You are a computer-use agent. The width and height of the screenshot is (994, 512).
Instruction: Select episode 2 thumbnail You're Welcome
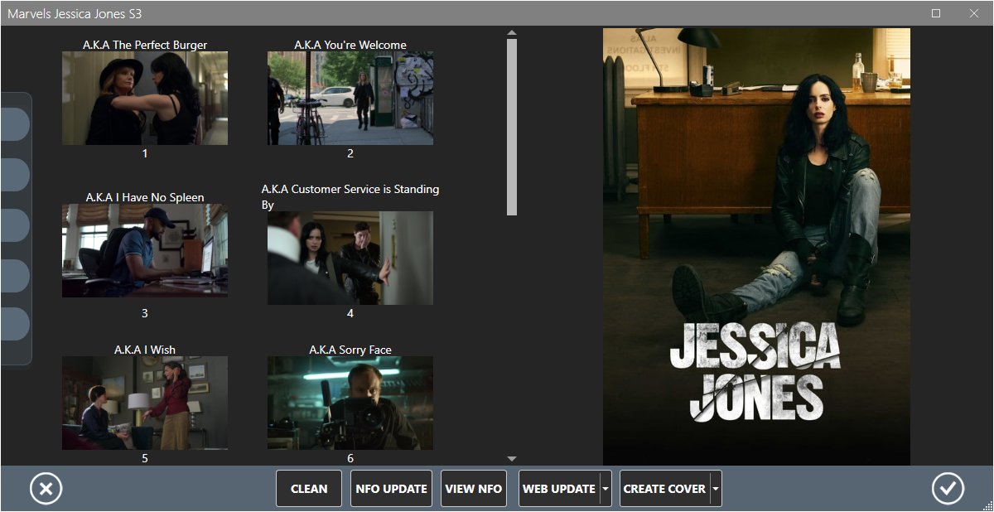tap(350, 99)
